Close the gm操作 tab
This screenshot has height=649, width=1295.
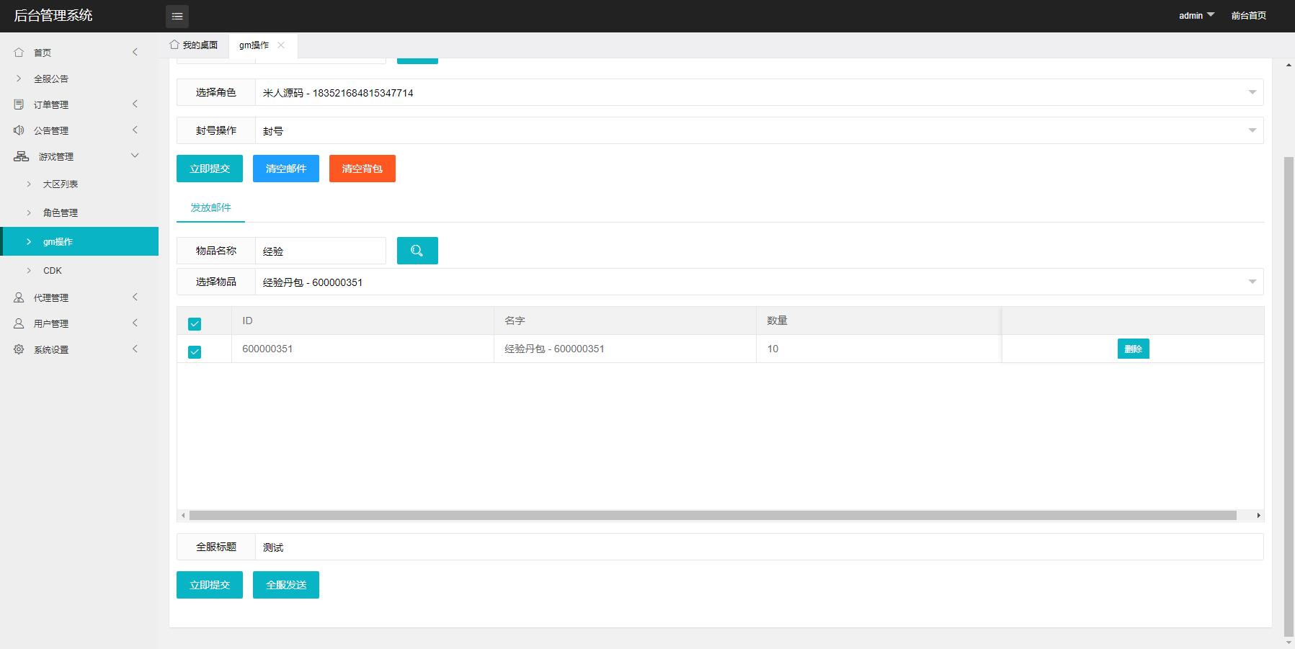tap(281, 45)
